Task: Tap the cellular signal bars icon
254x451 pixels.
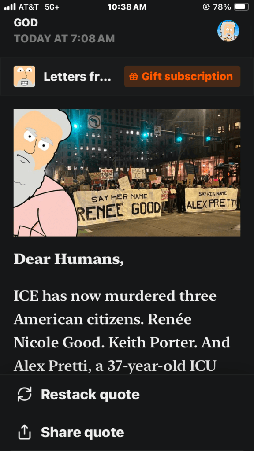Action: [x=10, y=7]
